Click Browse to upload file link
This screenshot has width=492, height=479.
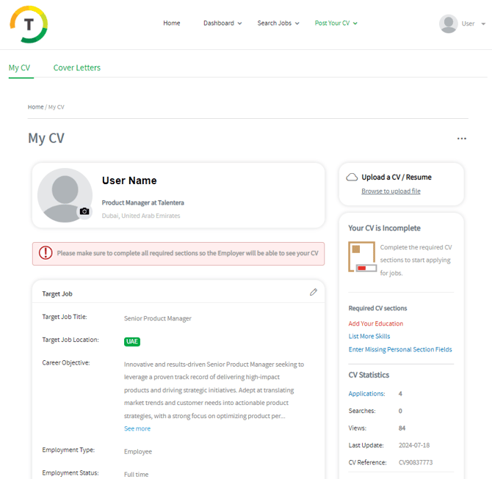pos(391,191)
